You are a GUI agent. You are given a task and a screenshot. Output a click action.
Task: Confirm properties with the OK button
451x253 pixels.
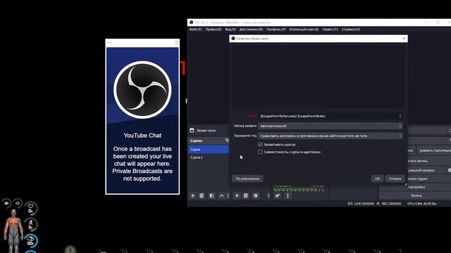[x=378, y=179]
